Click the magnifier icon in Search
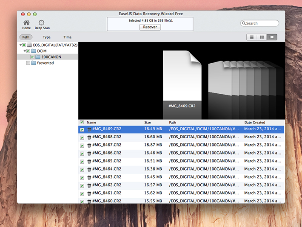The height and width of the screenshot is (227, 302). [244, 23]
